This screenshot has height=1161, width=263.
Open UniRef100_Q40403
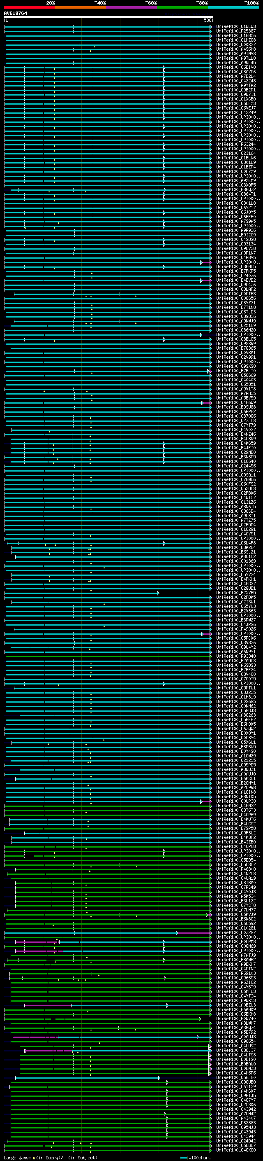(236, 379)
